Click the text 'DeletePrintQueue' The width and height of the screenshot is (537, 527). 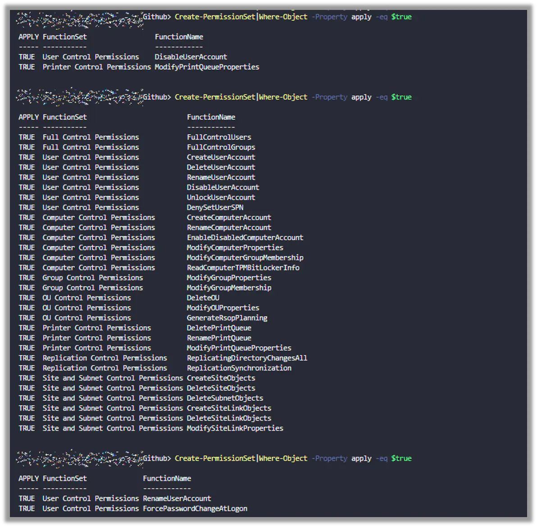tap(219, 328)
